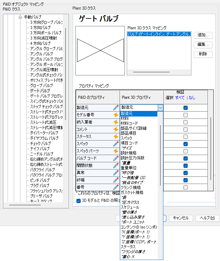Select プラグ バルブ in class tree
Screen dimensions: 220x261
[x=40, y=186]
